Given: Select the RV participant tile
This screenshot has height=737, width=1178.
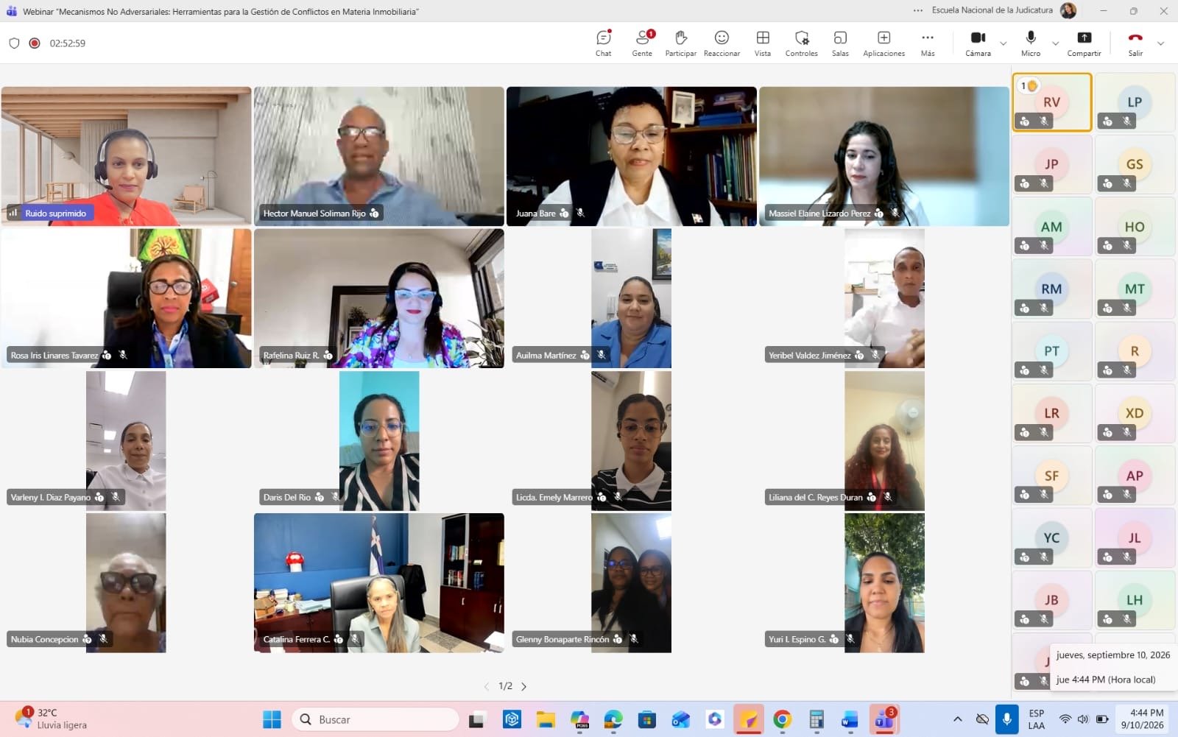Looking at the screenshot, I should [1051, 102].
